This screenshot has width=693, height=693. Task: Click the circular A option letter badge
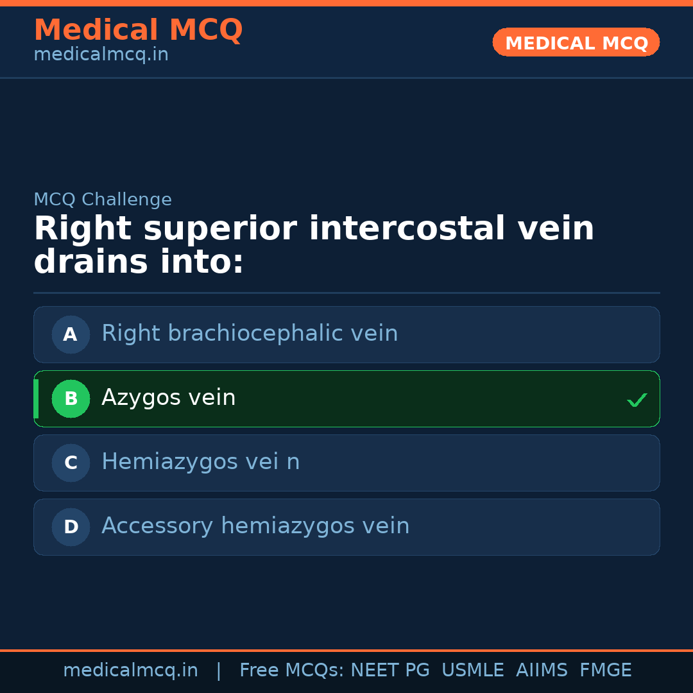click(x=71, y=334)
